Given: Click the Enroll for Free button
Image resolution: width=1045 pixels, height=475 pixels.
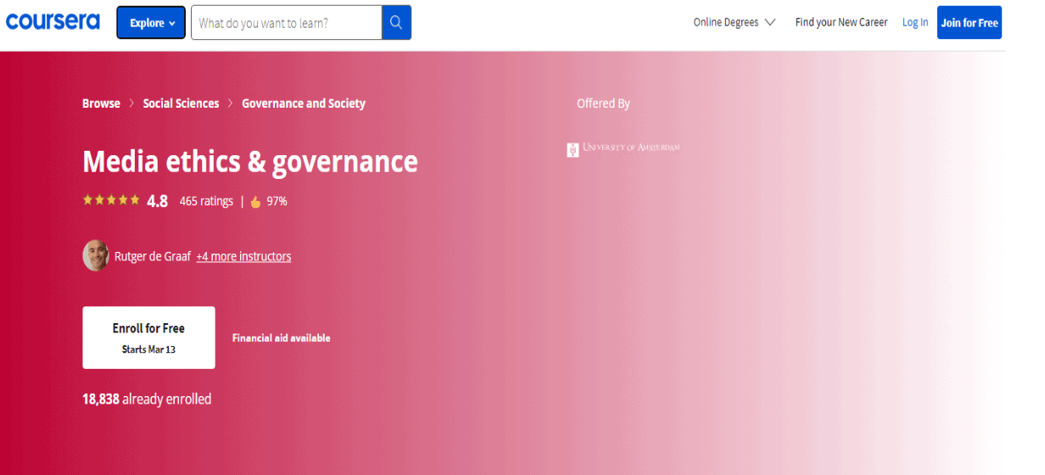Looking at the screenshot, I should click(x=148, y=338).
